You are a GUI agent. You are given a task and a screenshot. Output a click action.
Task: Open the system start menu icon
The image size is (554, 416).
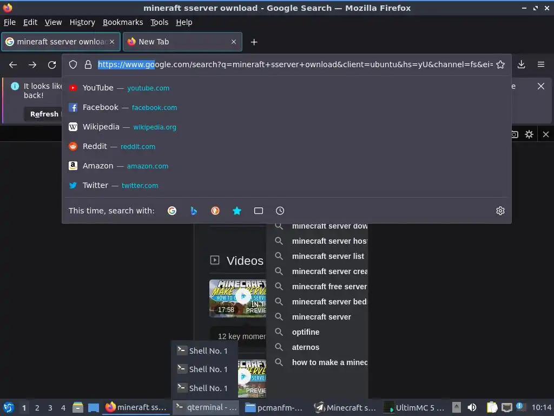(9, 407)
